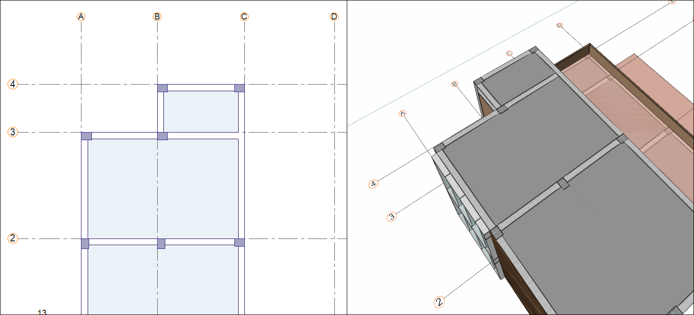
Task: Select beam on axis A between 2 and 3
Action: 85,189
